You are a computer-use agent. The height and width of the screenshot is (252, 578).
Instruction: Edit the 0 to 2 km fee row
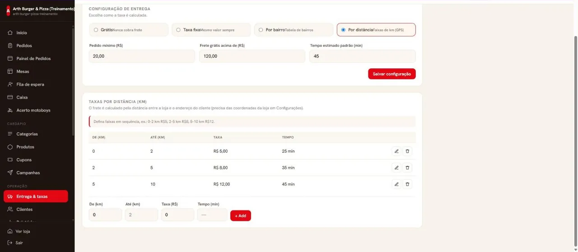396,151
